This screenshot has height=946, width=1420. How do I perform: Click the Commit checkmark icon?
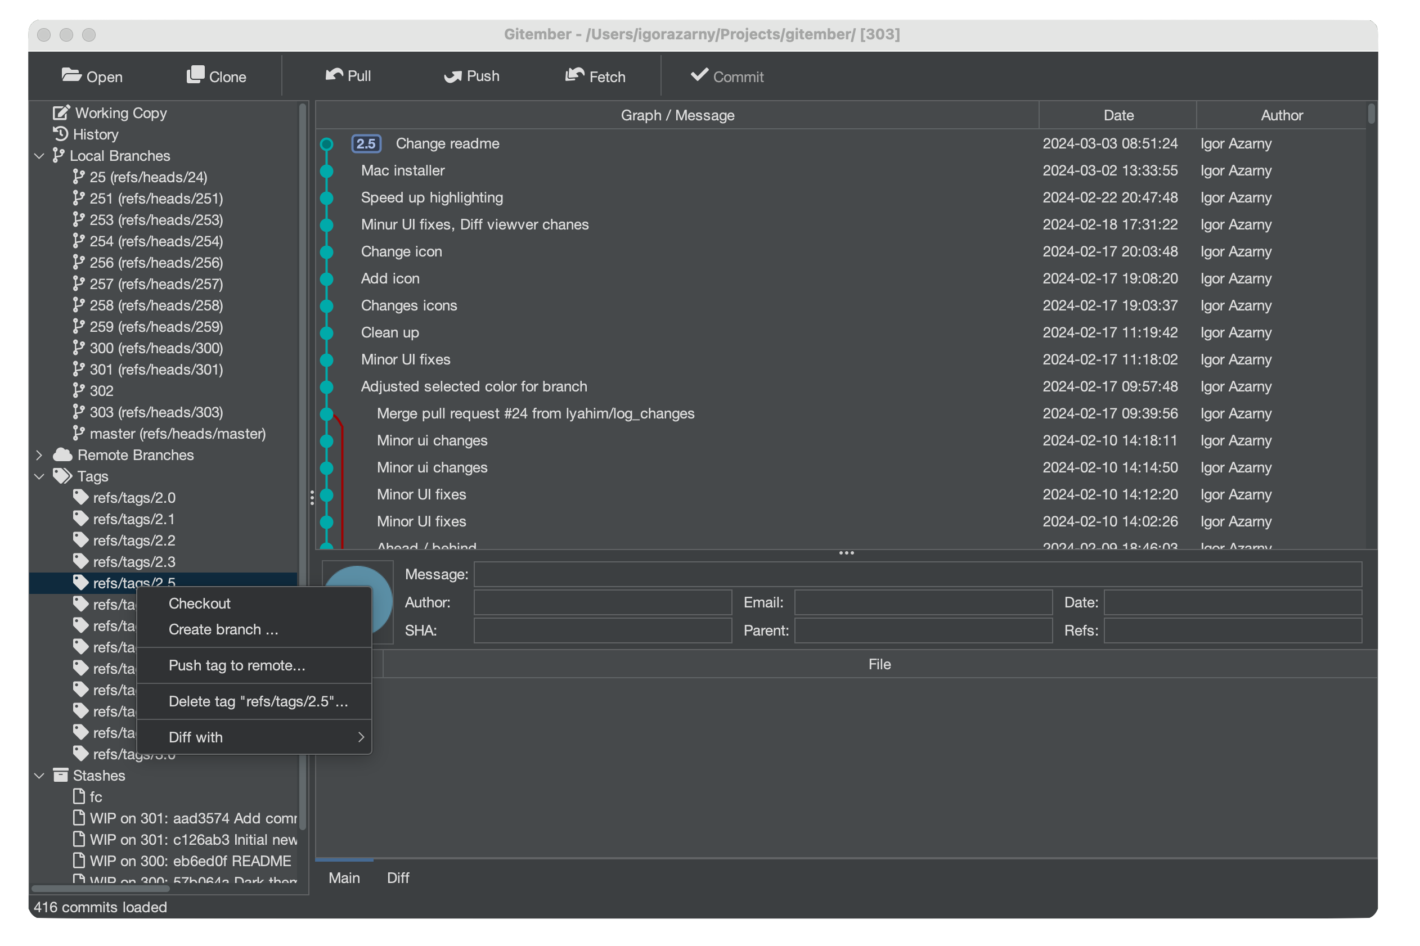pos(699,75)
